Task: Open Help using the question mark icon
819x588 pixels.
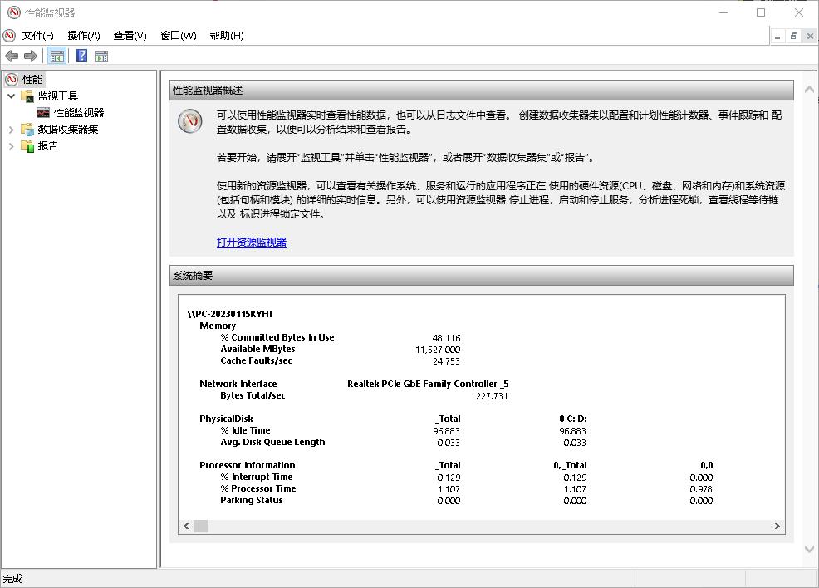Action: pos(81,56)
